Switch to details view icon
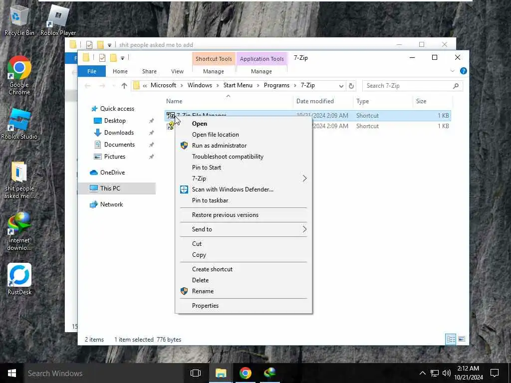The height and width of the screenshot is (383, 511). [x=451, y=339]
